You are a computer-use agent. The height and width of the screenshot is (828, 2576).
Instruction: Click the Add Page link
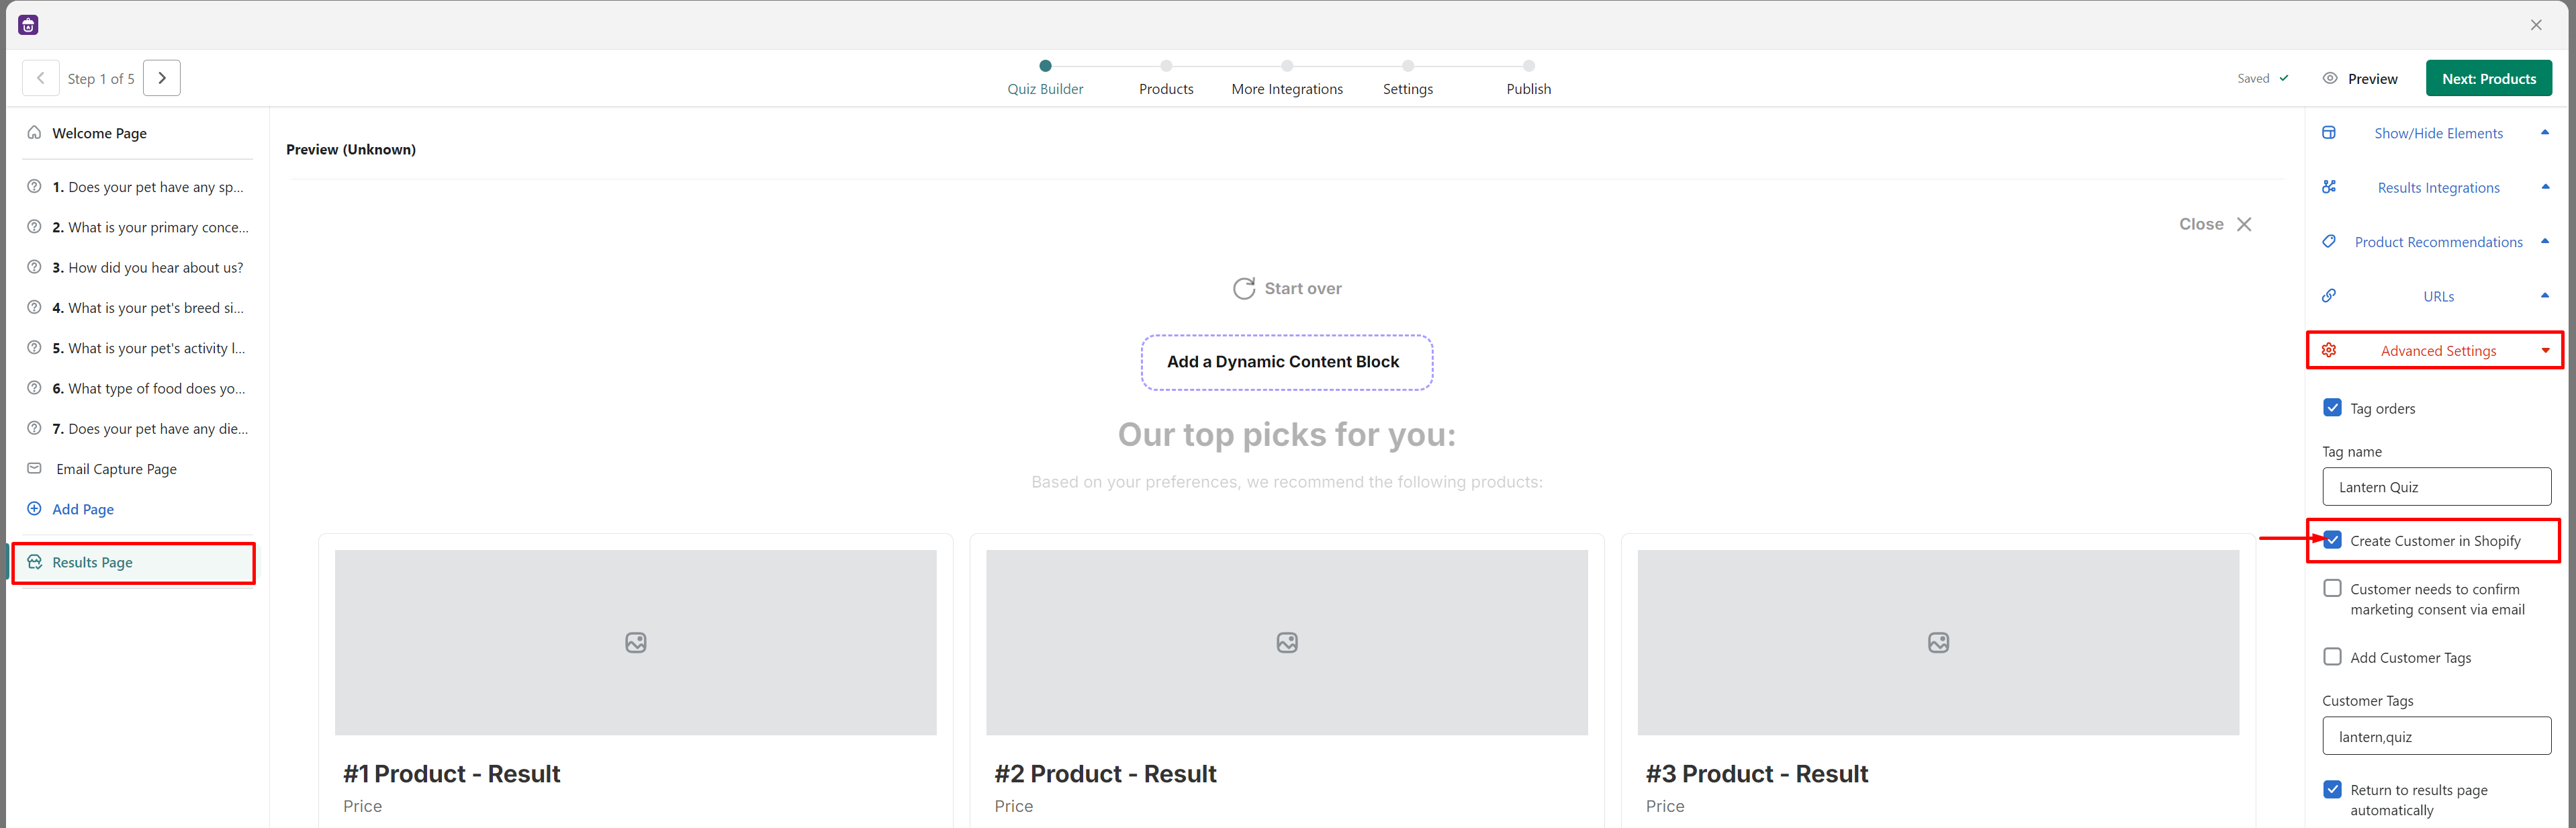tap(83, 509)
